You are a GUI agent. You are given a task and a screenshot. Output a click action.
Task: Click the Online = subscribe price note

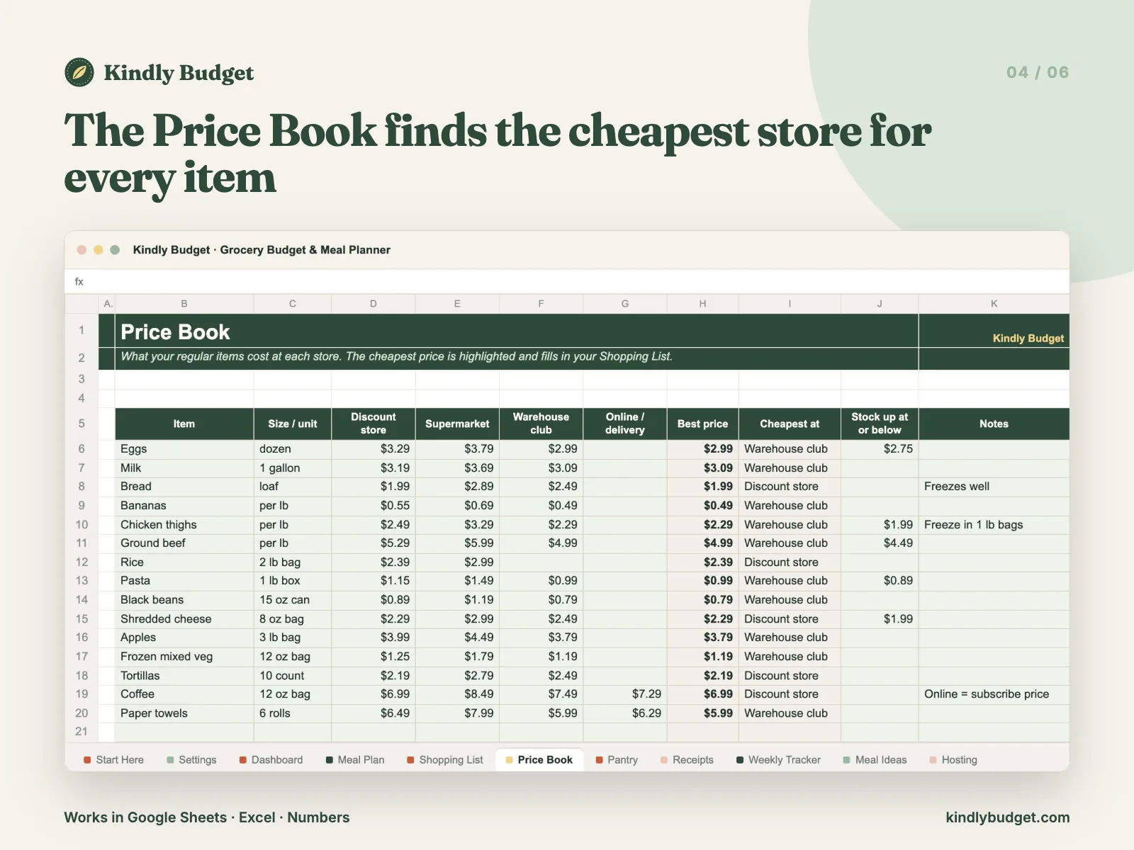[994, 694]
